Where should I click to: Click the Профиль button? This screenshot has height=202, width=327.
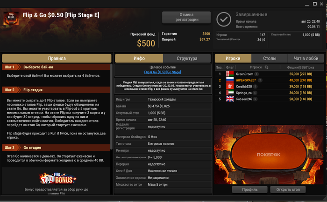[x=249, y=189]
